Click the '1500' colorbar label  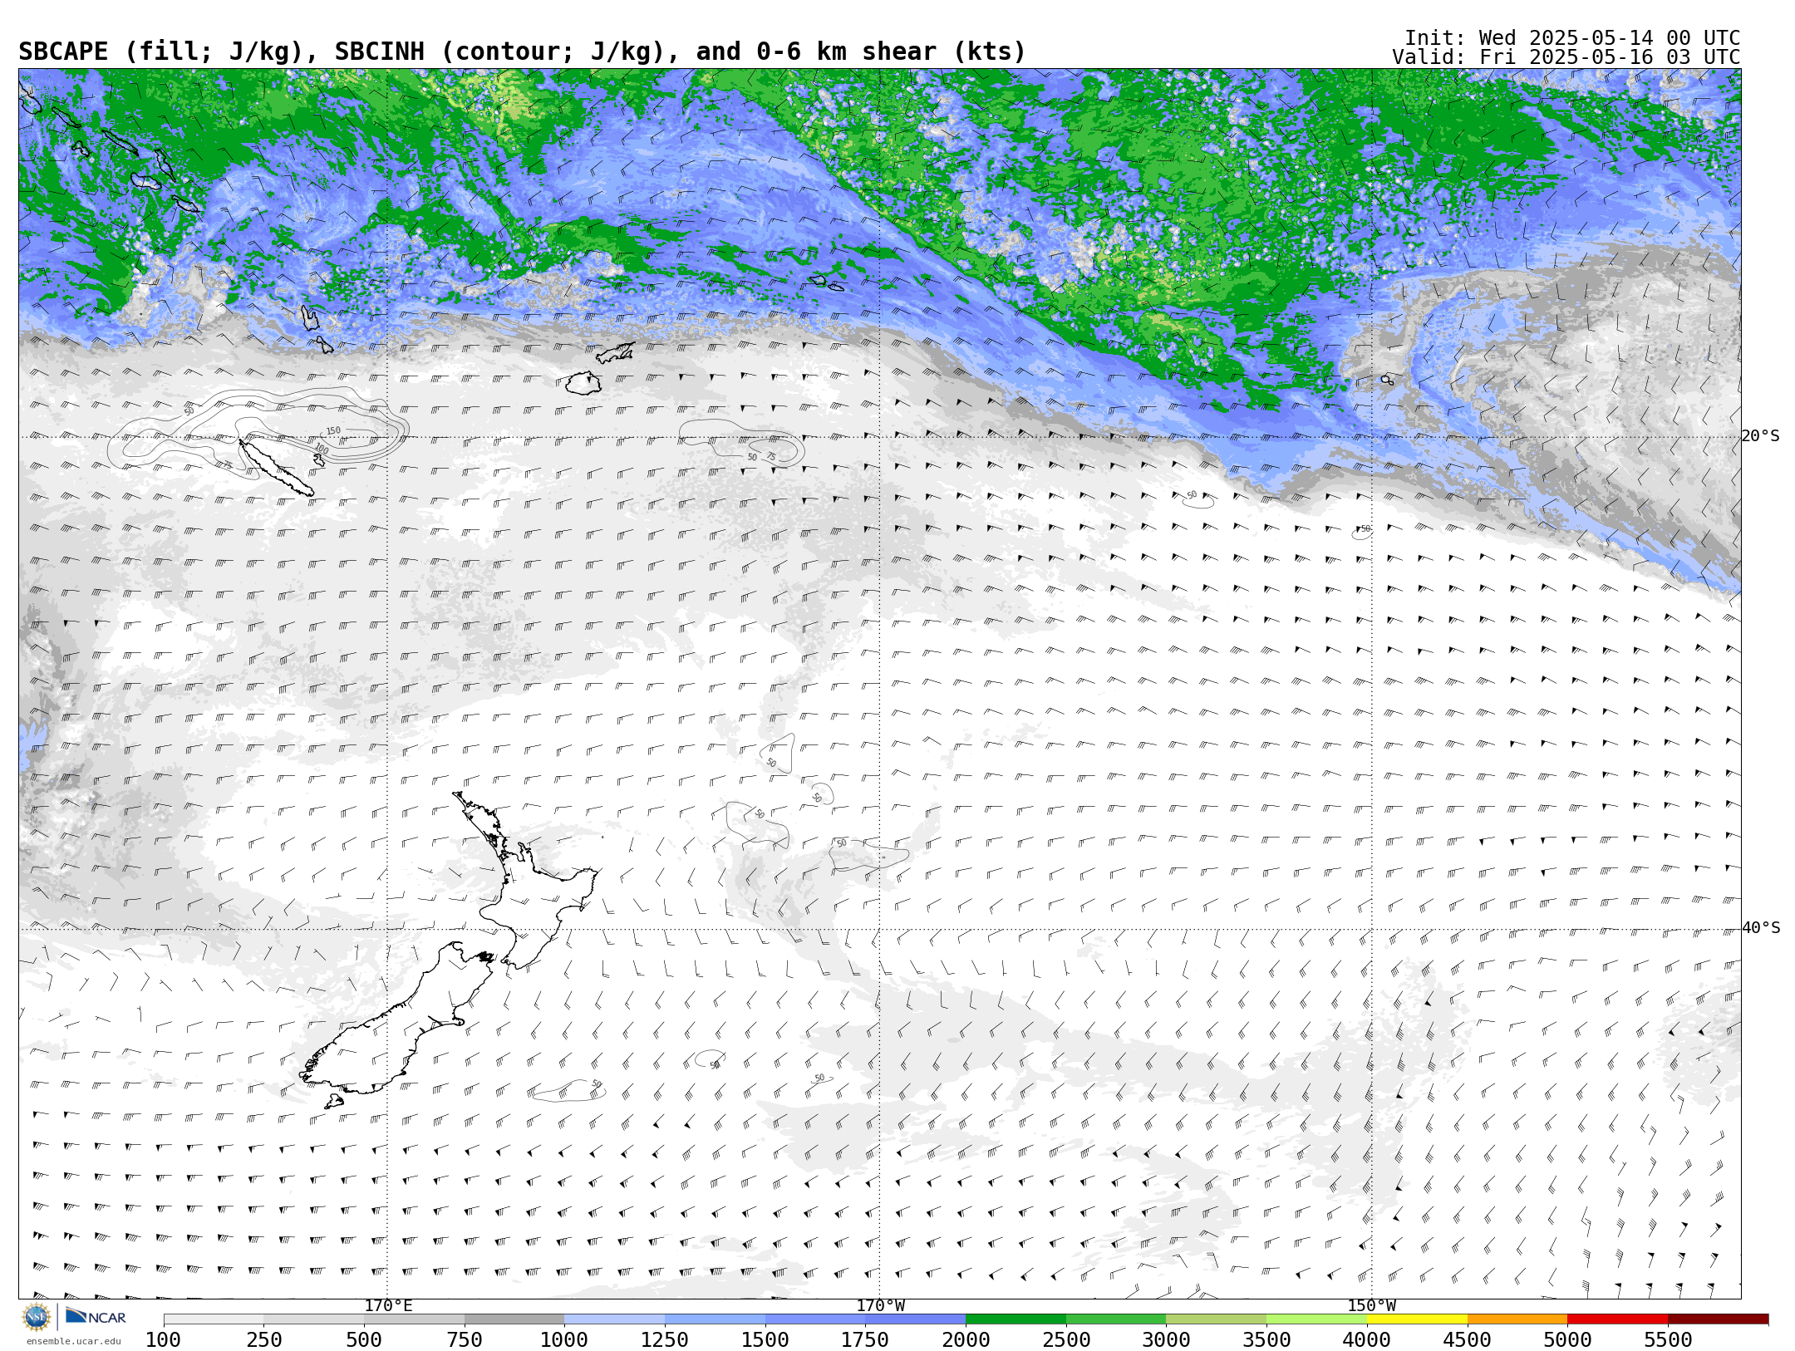[x=765, y=1339]
